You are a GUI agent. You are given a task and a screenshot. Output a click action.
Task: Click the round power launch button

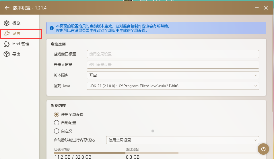pos(263,149)
